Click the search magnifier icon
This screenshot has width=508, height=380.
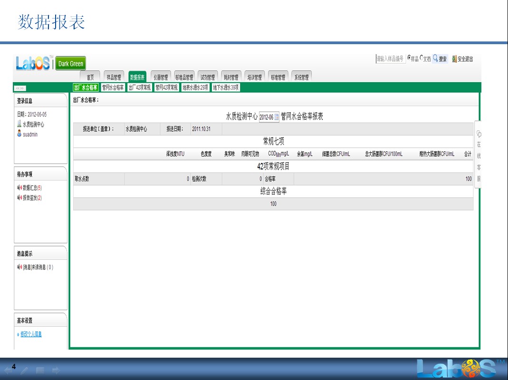pyautogui.click(x=435, y=59)
